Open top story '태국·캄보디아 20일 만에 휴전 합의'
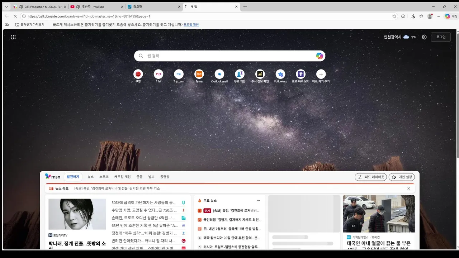This screenshot has width=459, height=258. pos(232,238)
